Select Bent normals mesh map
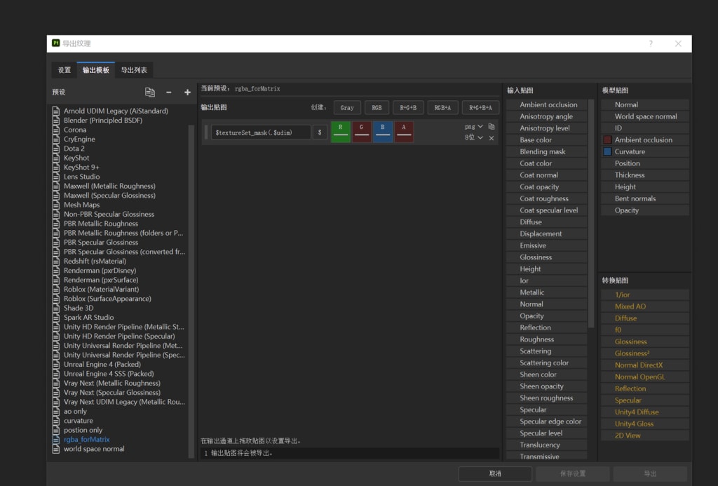 click(645, 198)
